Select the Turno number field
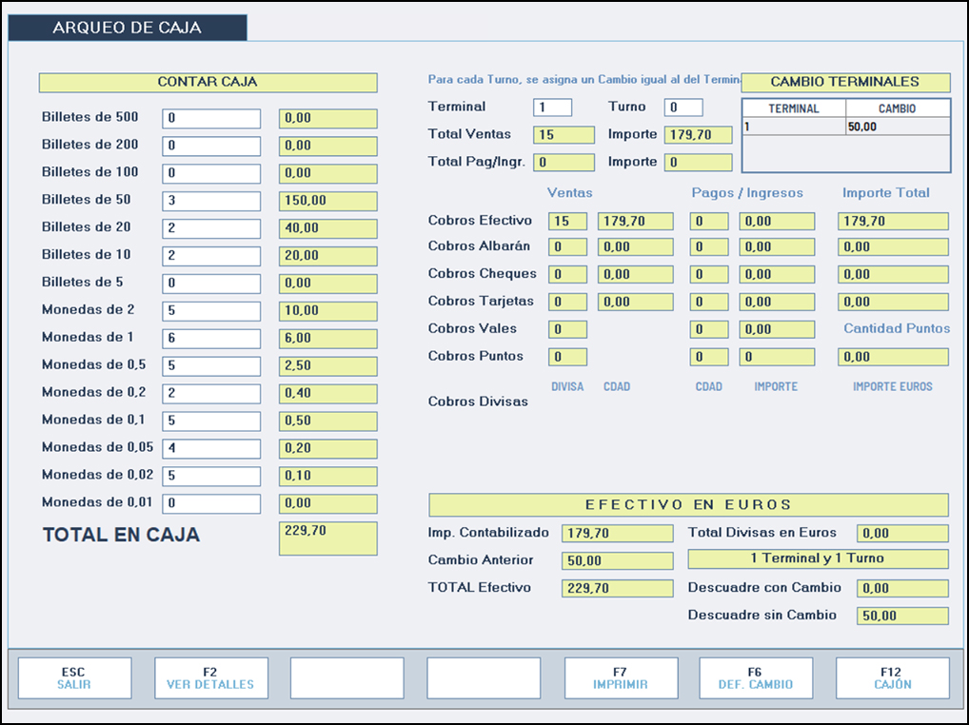969x725 pixels. [684, 108]
